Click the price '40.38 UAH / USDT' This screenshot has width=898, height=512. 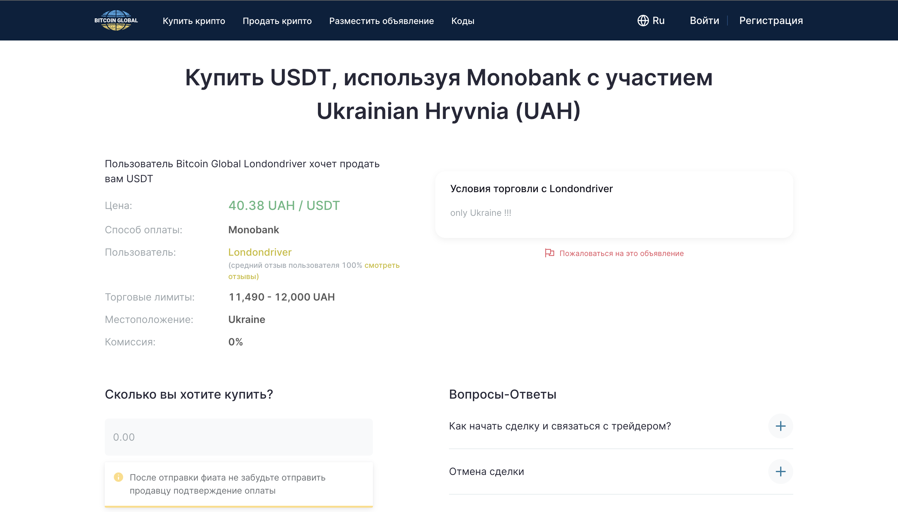click(x=284, y=205)
